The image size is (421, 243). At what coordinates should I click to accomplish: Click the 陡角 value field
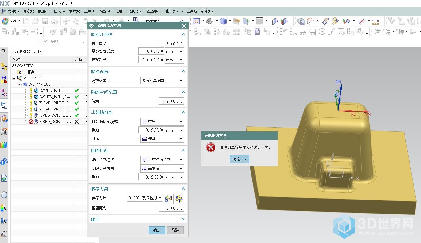[x=171, y=101]
